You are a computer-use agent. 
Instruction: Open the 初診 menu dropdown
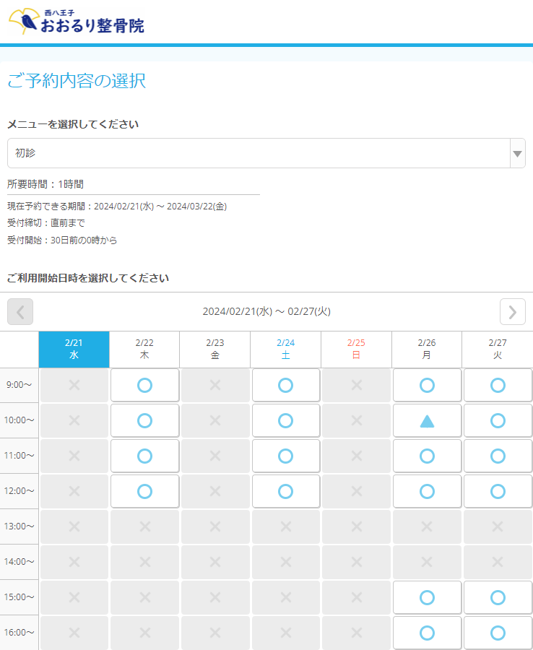point(259,153)
